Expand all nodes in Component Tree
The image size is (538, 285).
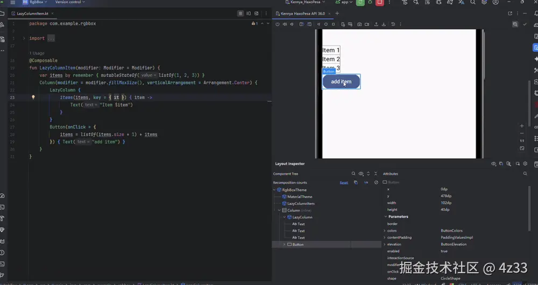coord(368,174)
